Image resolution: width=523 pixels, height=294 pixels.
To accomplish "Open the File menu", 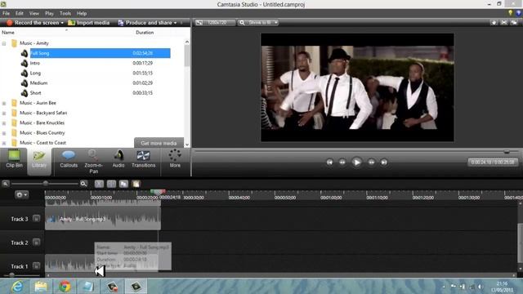I will [6, 13].
